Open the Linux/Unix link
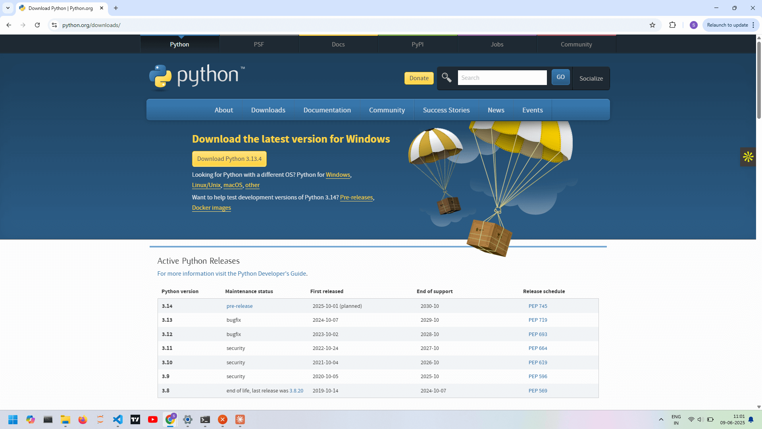Screen dimensions: 762x429 (206, 185)
